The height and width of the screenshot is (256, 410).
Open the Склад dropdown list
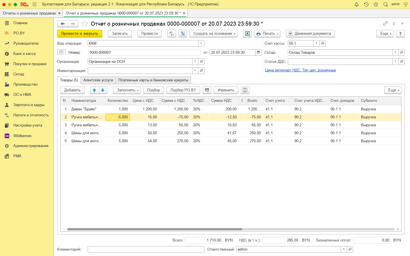coord(395,53)
